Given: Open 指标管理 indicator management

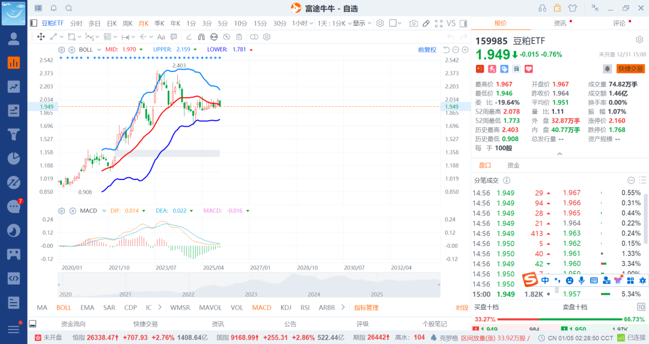Looking at the screenshot, I should [x=367, y=307].
